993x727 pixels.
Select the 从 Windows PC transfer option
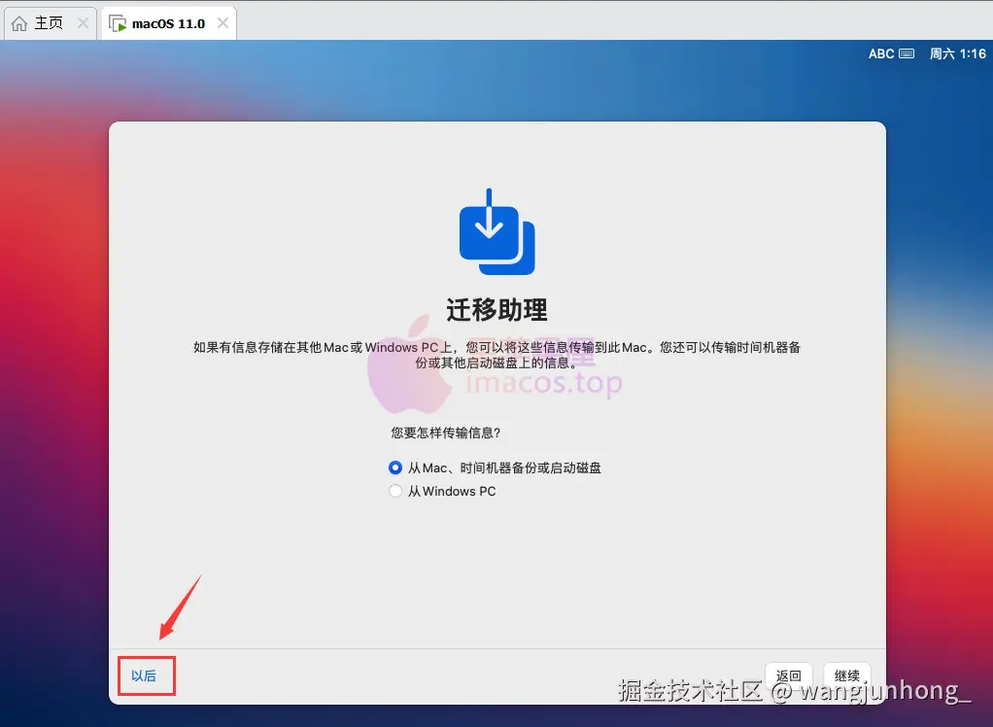click(395, 491)
